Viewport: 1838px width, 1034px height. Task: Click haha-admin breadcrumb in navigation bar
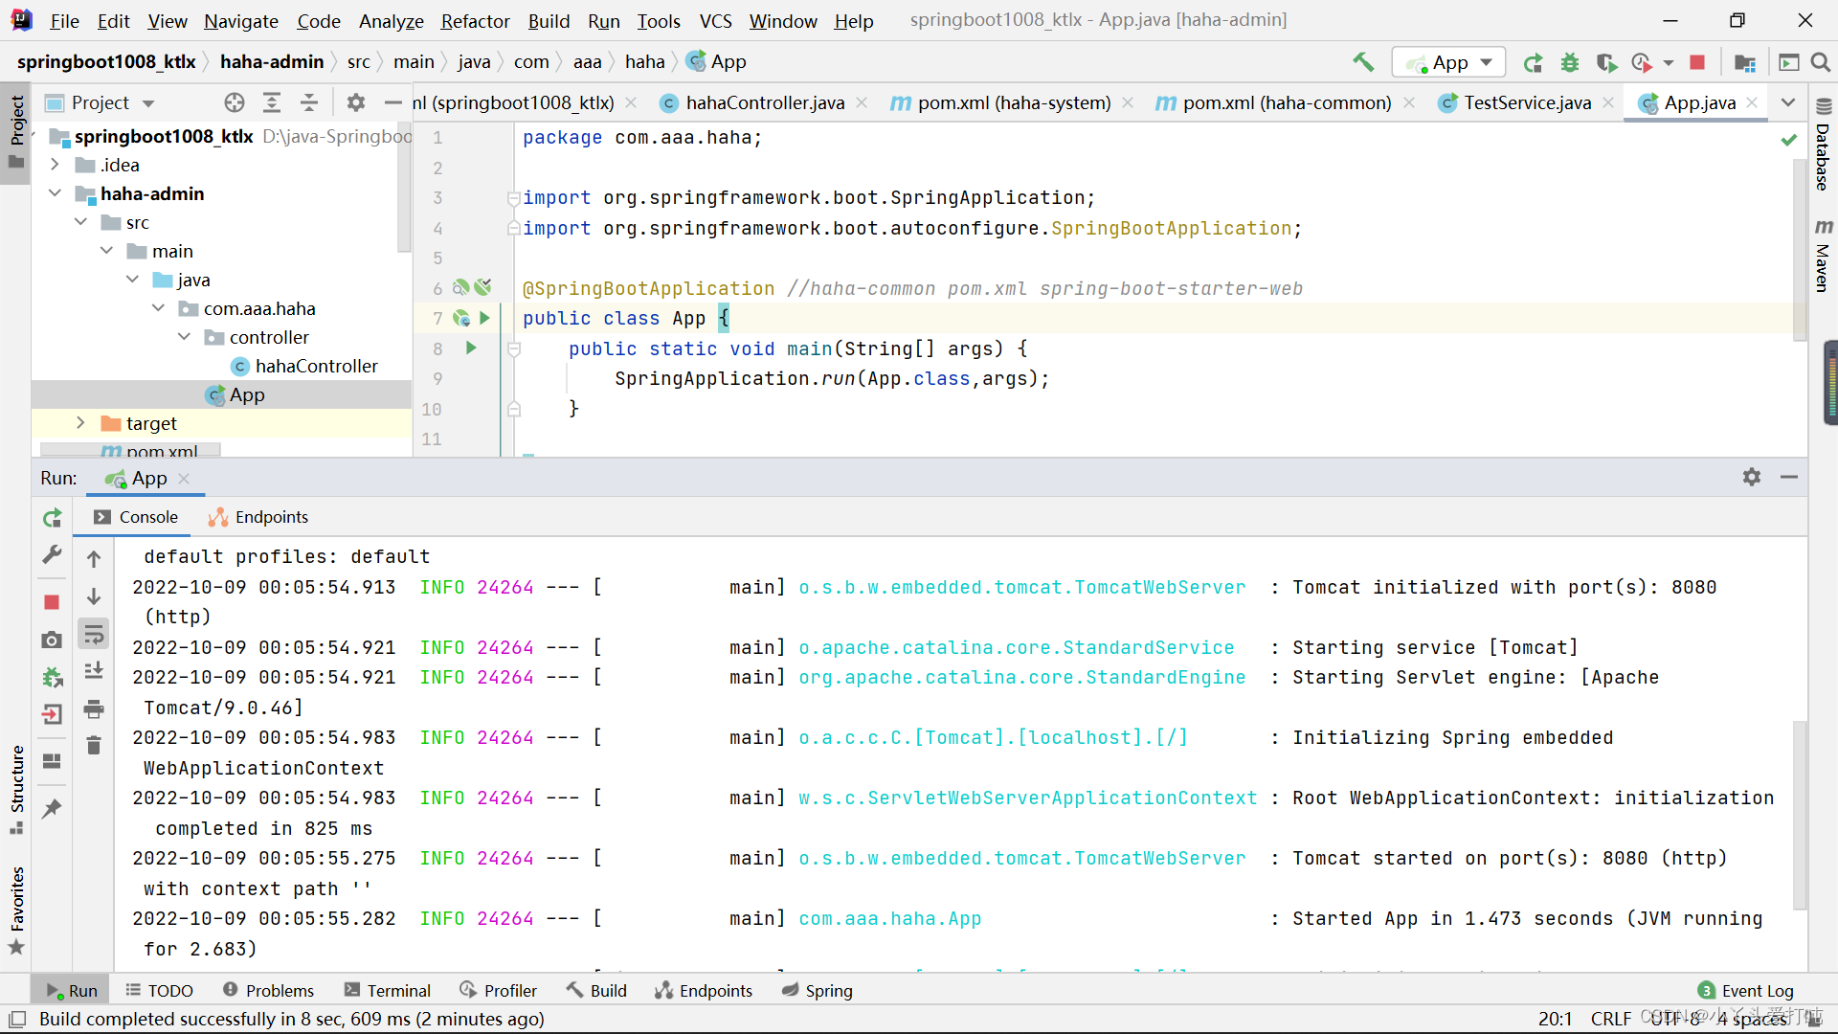(272, 61)
